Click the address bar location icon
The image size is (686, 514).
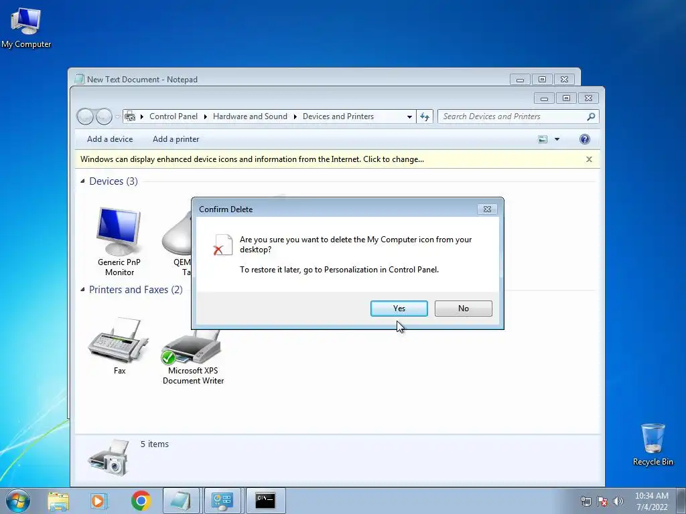coord(130,116)
